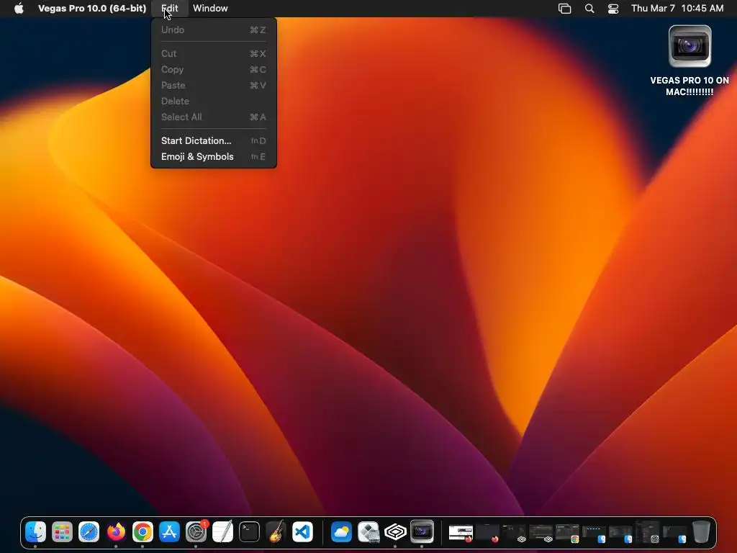Click the white layered-hexagon app icon in Dock
737x553 pixels.
tap(395, 532)
